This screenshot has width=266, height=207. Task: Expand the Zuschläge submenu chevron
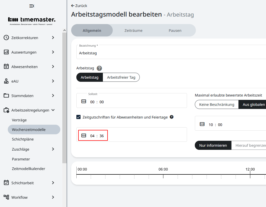[x=53, y=149]
